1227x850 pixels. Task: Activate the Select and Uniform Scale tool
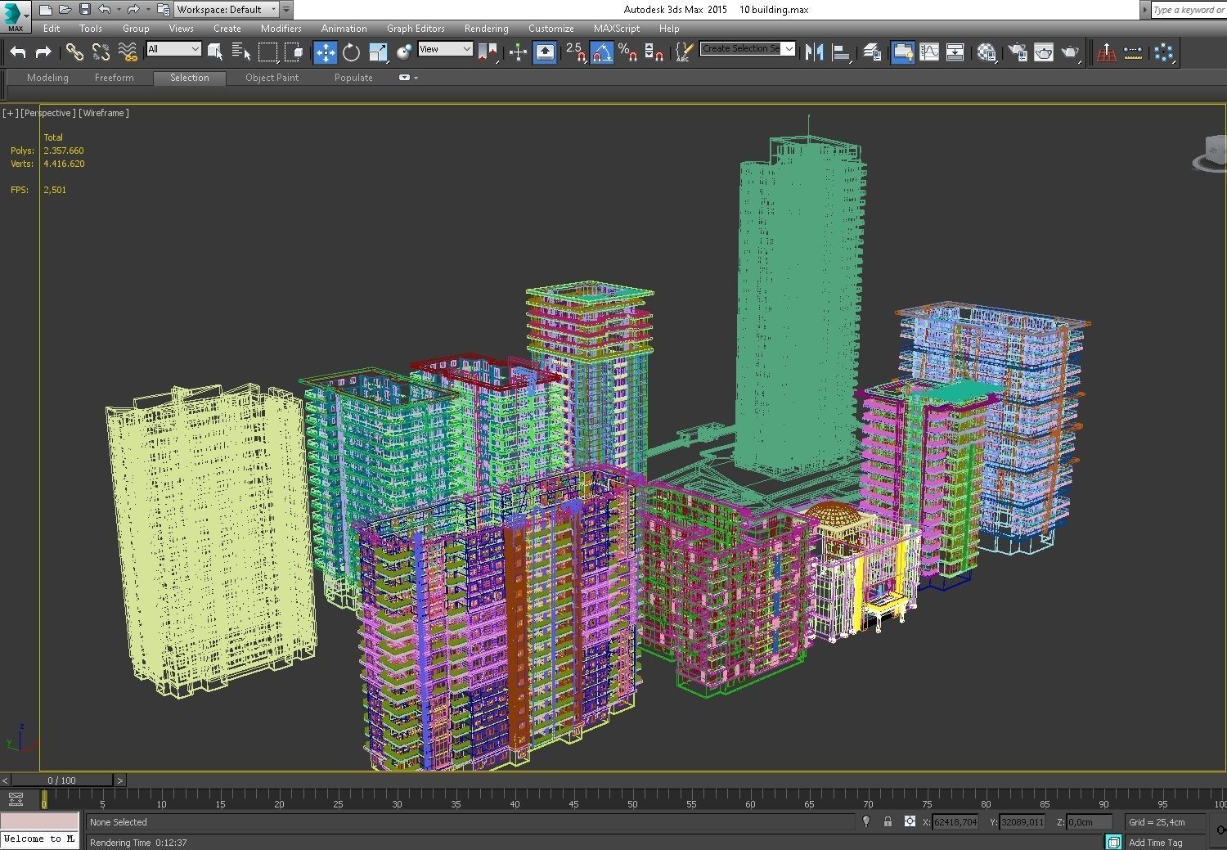click(378, 52)
